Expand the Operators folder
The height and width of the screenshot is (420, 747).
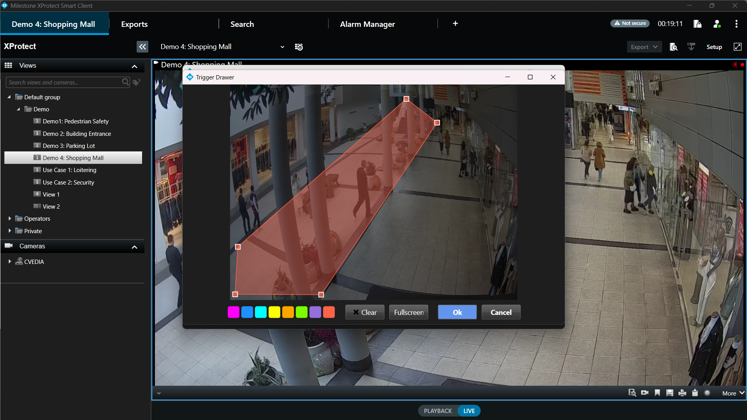coord(10,218)
